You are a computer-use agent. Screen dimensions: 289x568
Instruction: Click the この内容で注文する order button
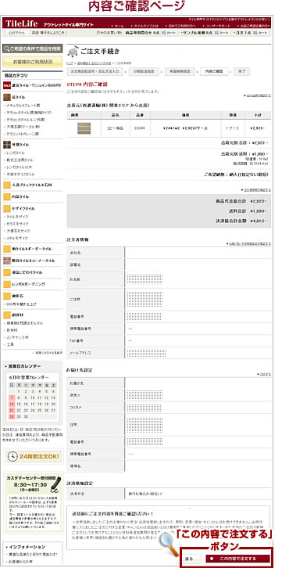[x=237, y=558]
